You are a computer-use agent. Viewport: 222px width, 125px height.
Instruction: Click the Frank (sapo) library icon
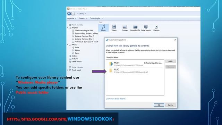(70, 70)
